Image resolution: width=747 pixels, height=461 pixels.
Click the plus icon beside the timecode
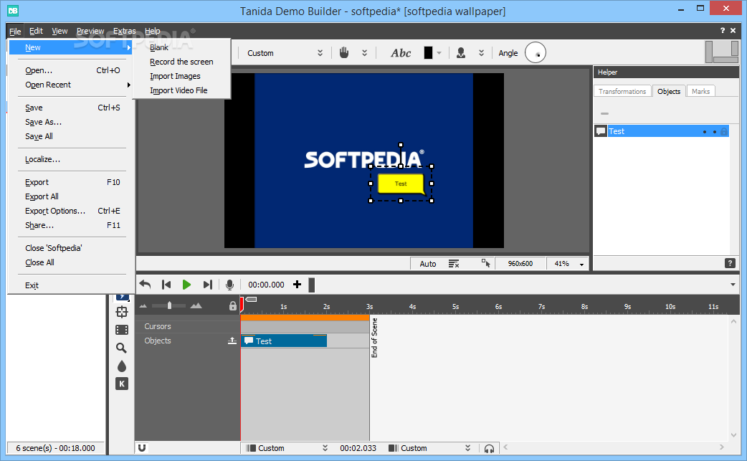[298, 285]
